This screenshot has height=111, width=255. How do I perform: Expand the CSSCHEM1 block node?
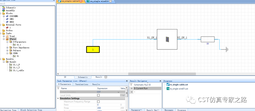(4, 16)
